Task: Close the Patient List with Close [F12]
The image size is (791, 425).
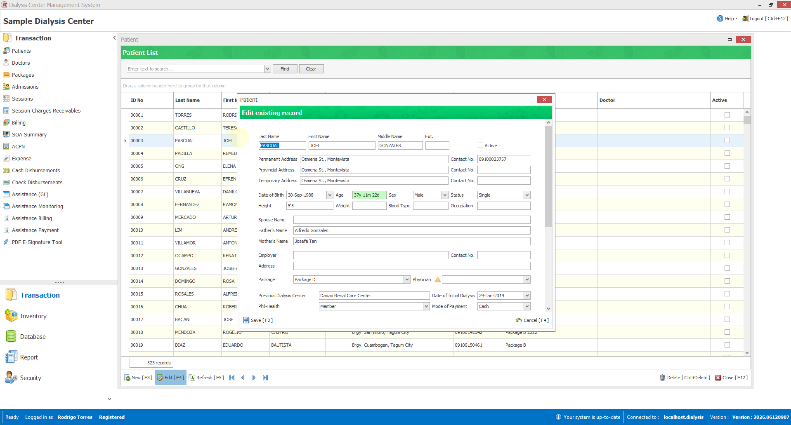Action: 731,378
